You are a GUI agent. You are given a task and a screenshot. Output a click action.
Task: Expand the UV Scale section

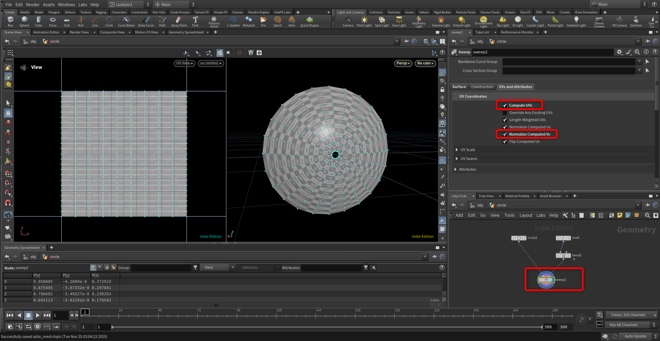pos(456,150)
